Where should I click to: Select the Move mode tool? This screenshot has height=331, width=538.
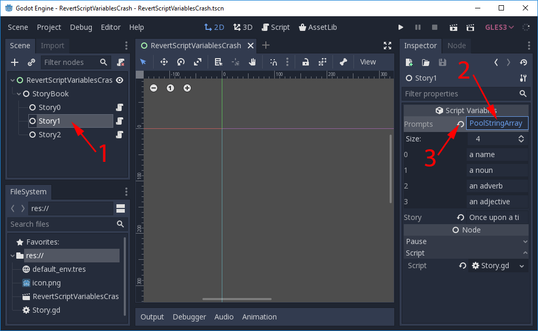tap(164, 62)
